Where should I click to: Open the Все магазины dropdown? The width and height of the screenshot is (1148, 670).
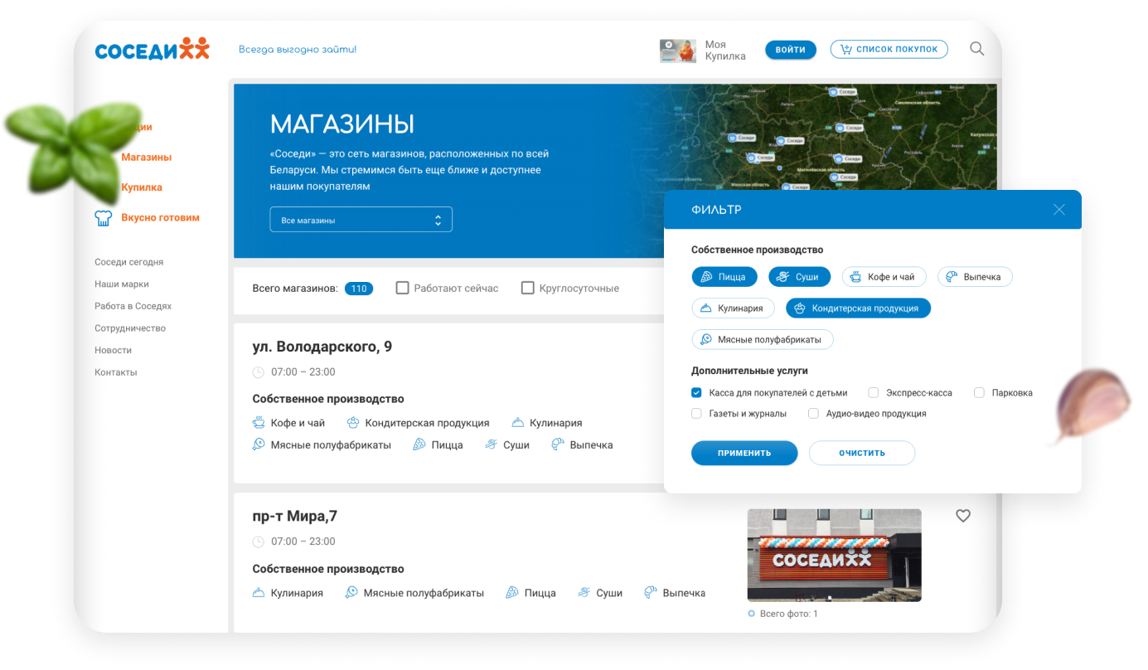pos(361,221)
